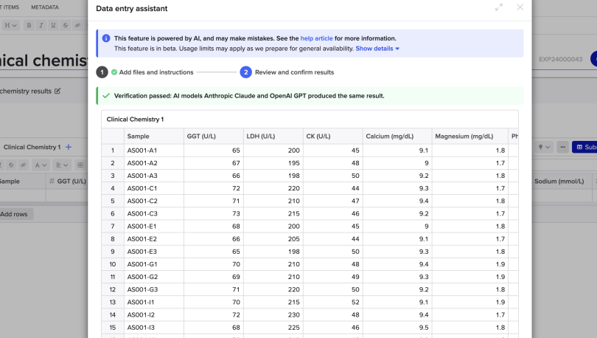Click the underline formatting icon

click(53, 25)
